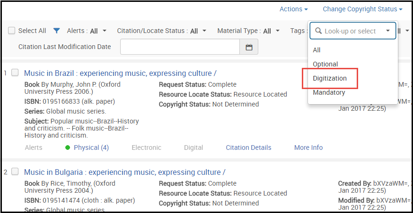This screenshot has width=413, height=213.
Task: Click green availability dot beside Physical (4)
Action: click(68, 147)
